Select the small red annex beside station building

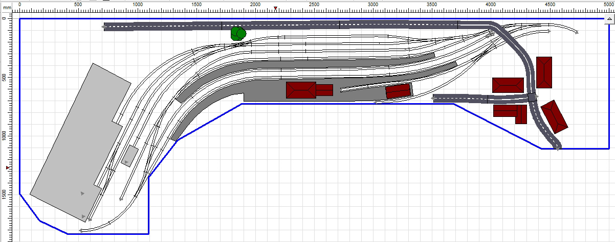[x=324, y=90]
